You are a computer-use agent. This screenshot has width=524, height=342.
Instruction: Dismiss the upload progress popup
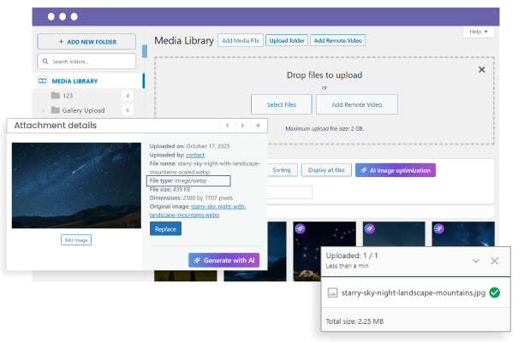pos(494,261)
